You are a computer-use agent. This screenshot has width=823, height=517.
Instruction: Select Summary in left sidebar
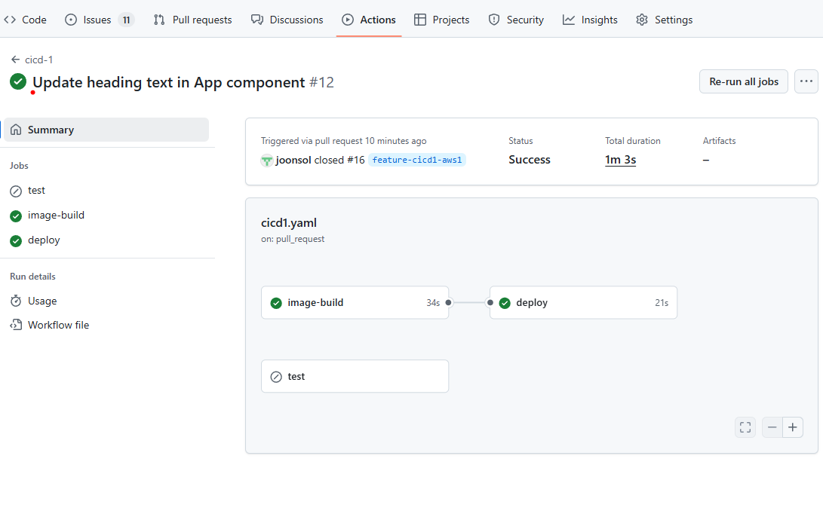[x=51, y=130]
